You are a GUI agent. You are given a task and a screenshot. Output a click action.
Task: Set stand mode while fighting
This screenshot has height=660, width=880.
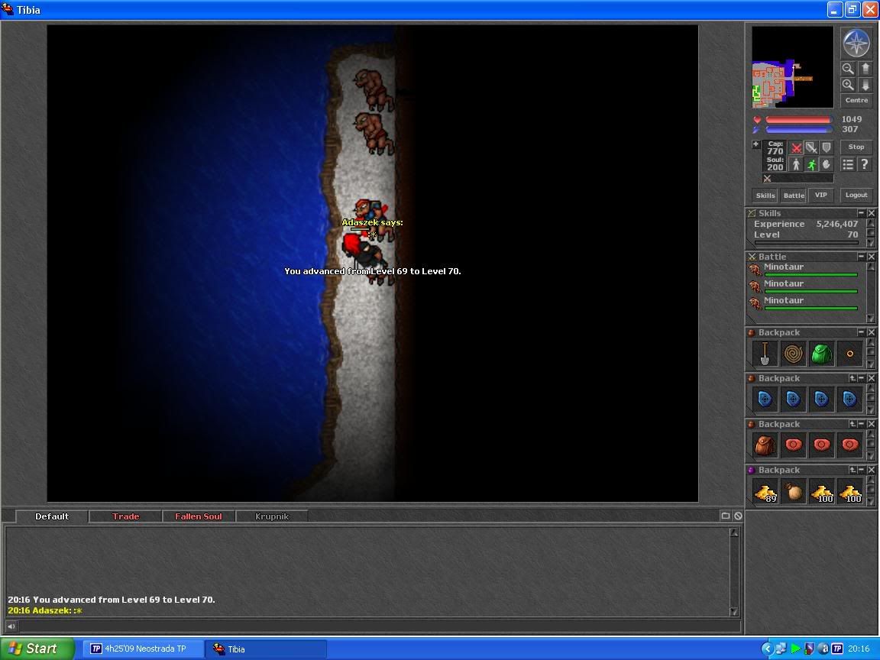[796, 164]
